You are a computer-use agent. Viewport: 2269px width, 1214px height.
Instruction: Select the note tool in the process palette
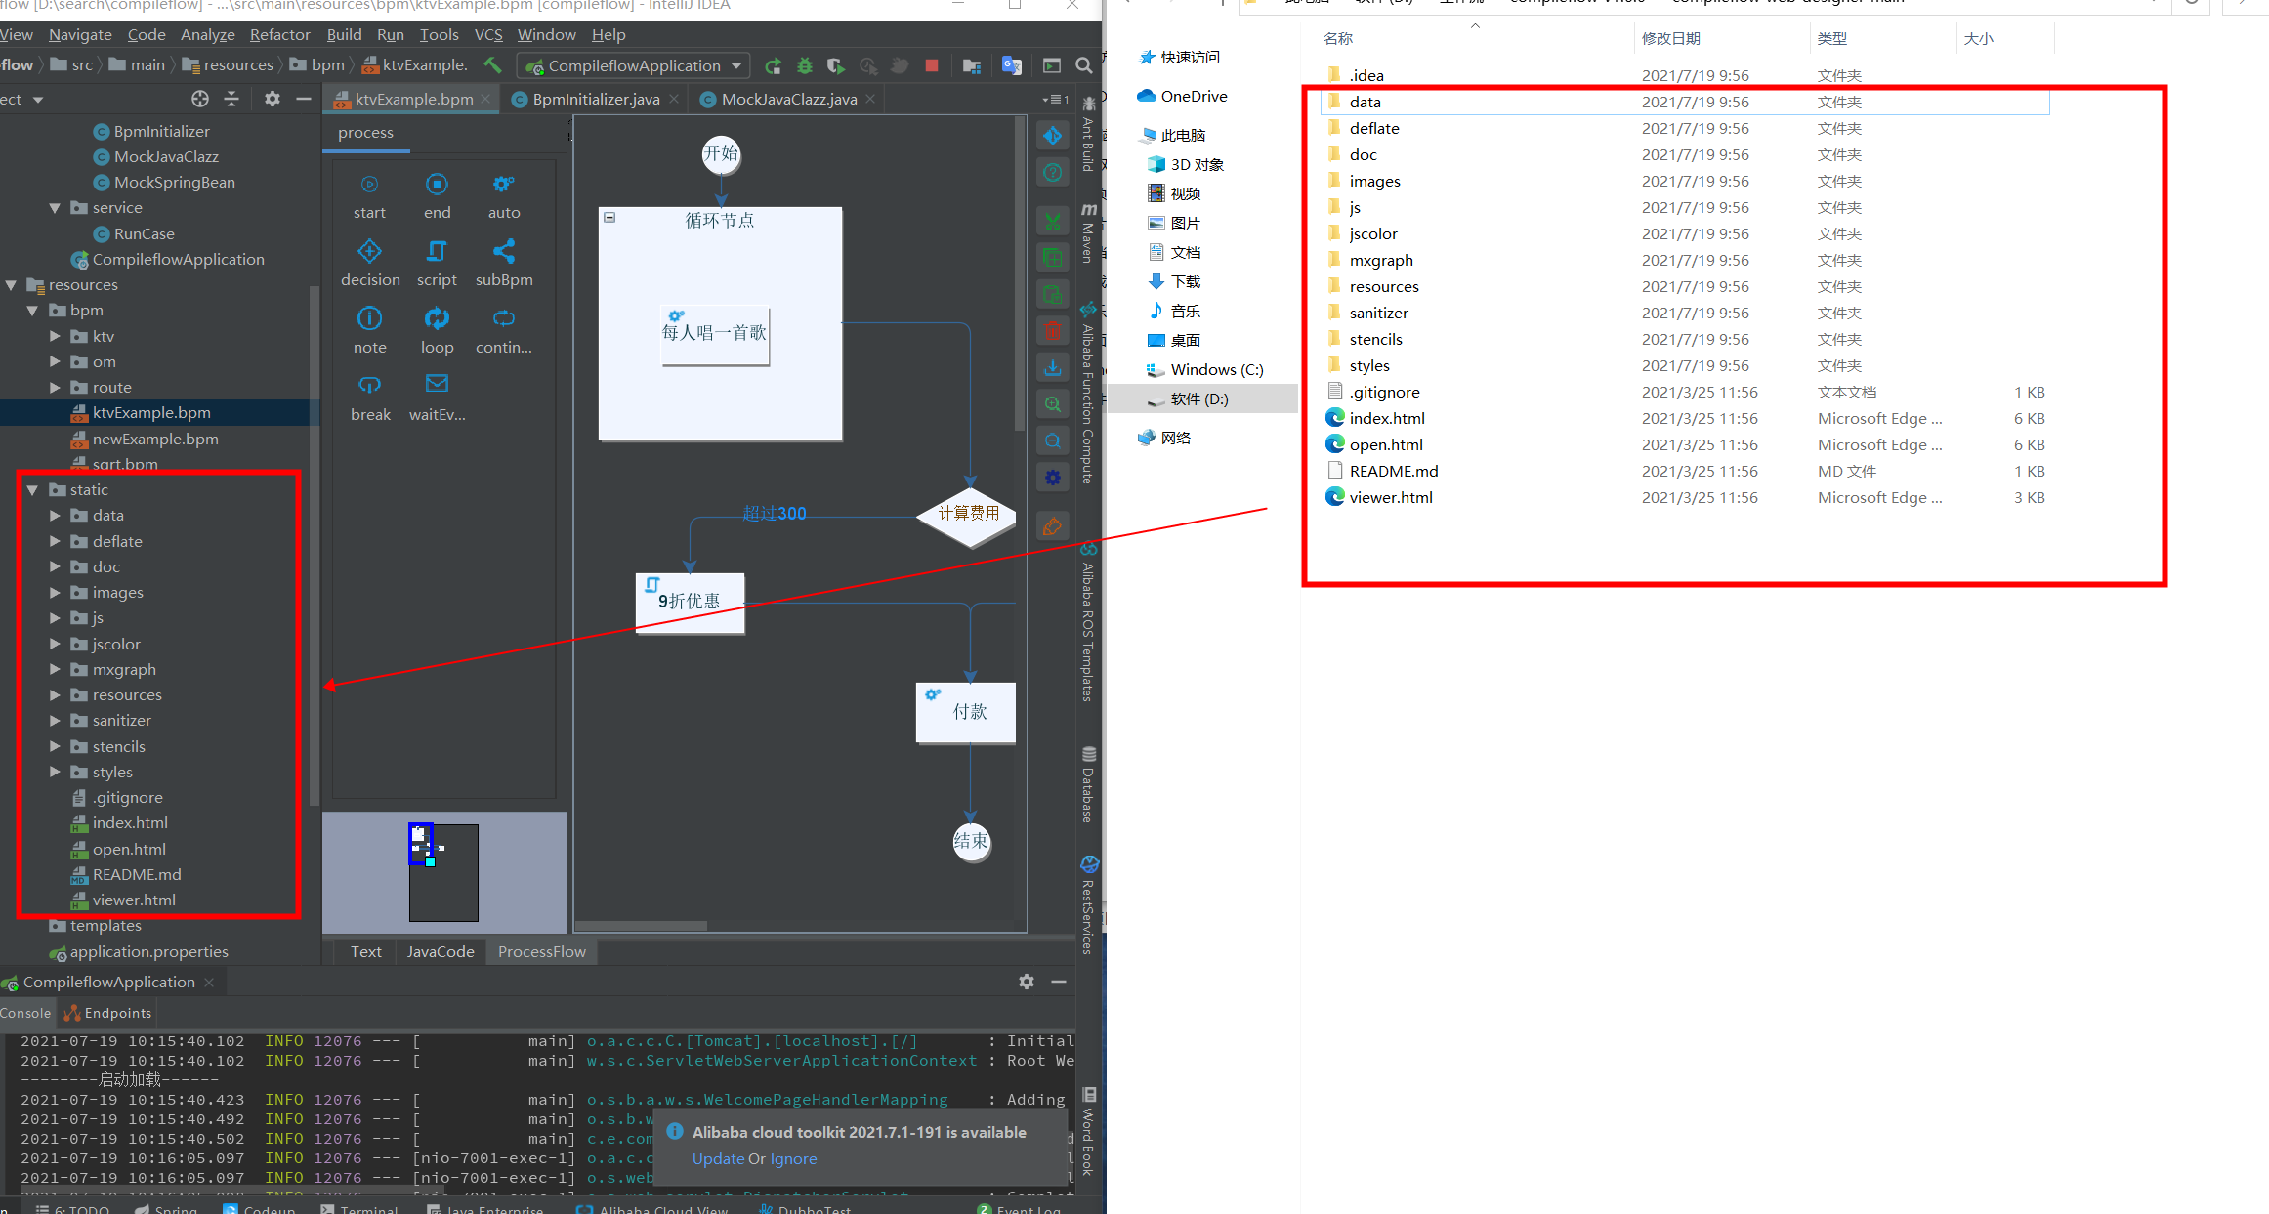point(369,329)
